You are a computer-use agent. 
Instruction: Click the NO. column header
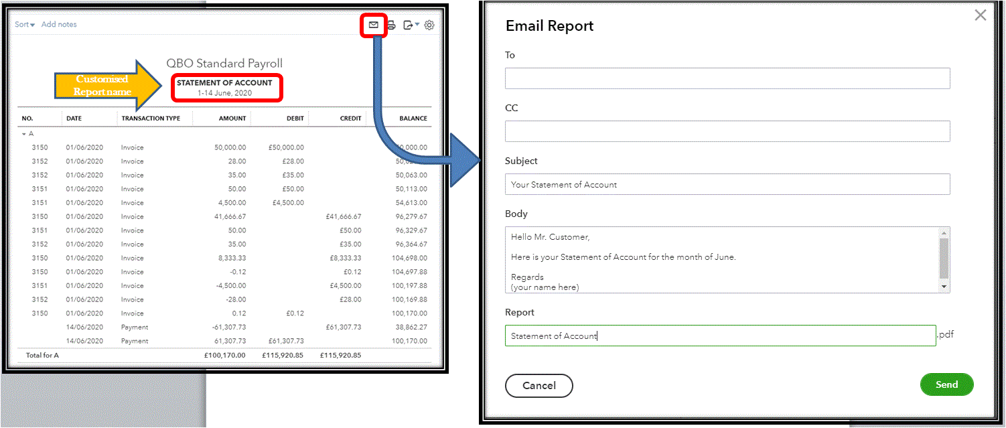(27, 119)
